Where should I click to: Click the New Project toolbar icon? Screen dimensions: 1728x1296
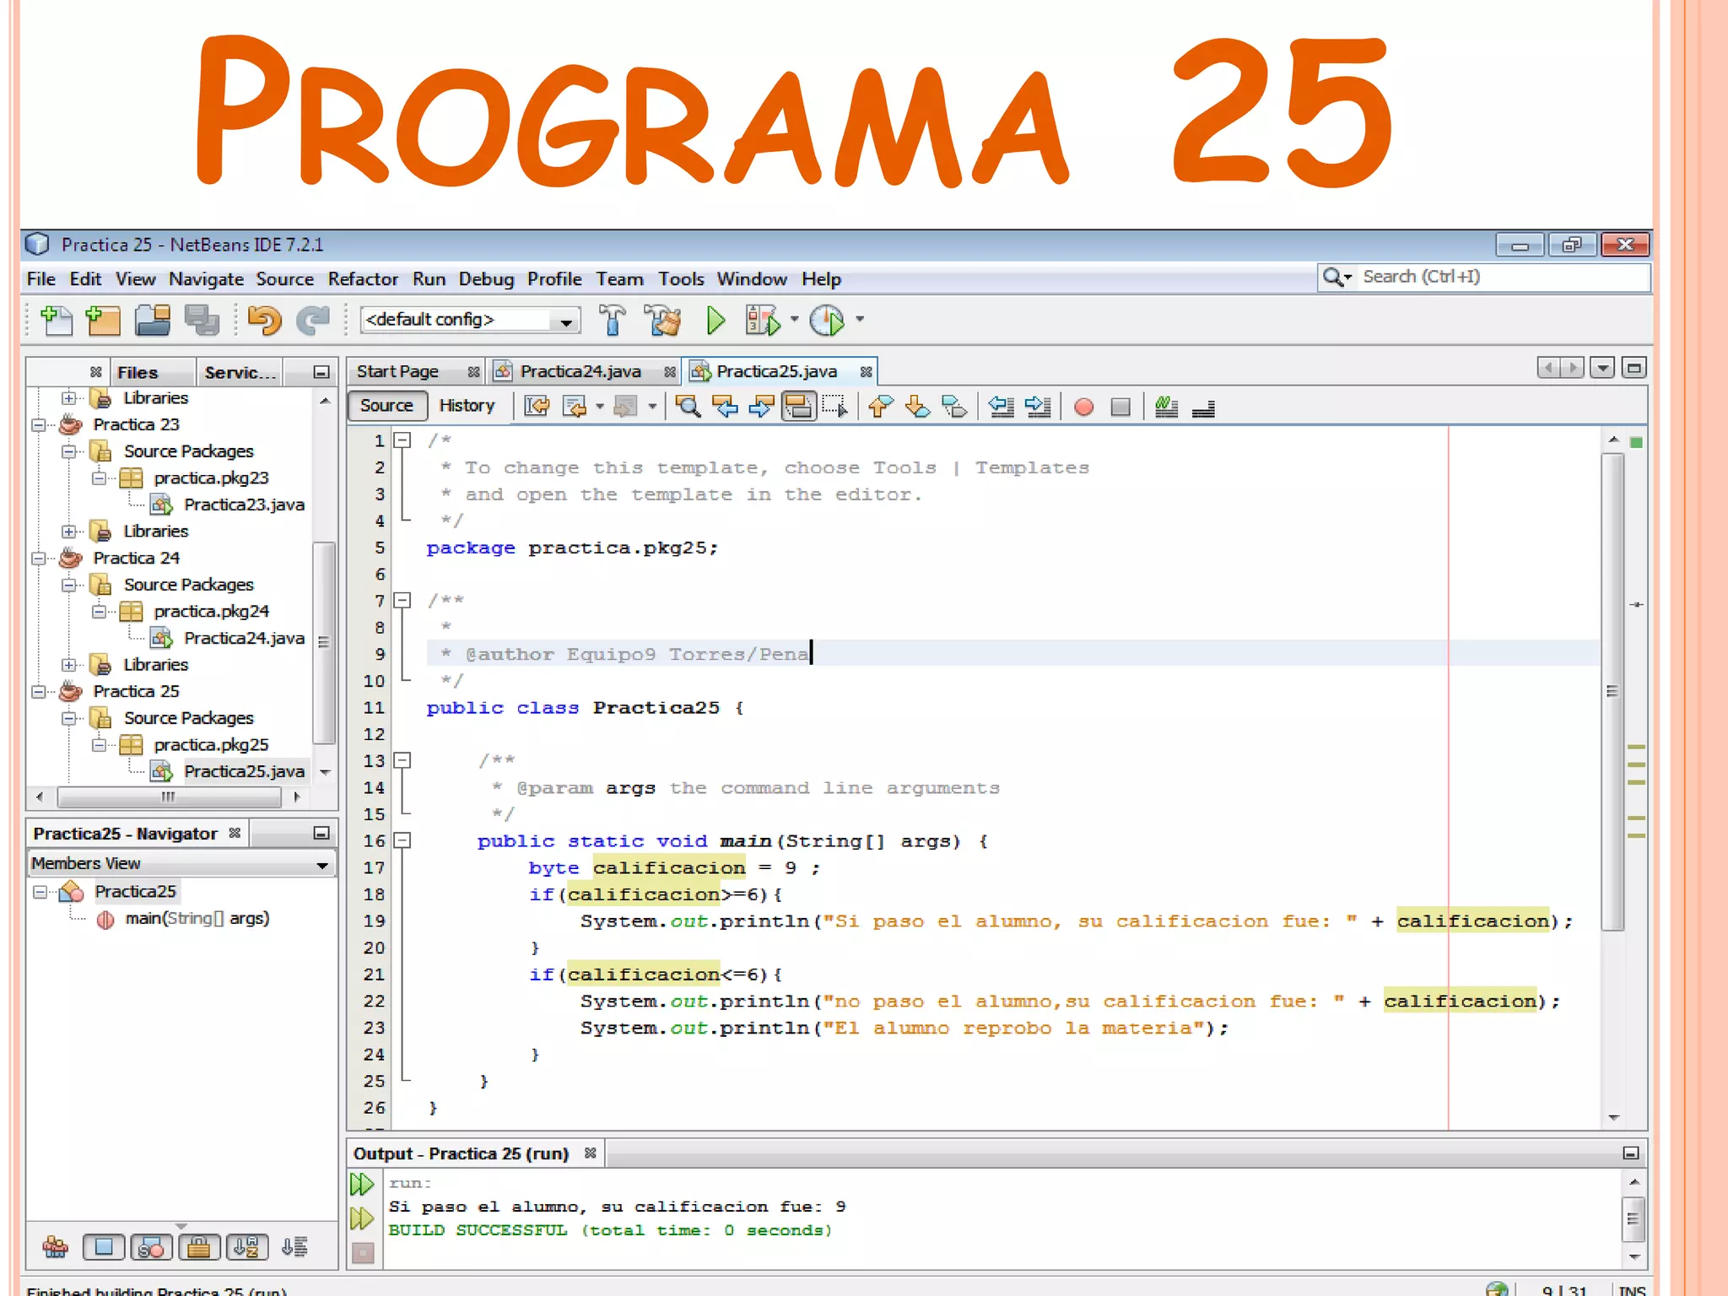(103, 321)
